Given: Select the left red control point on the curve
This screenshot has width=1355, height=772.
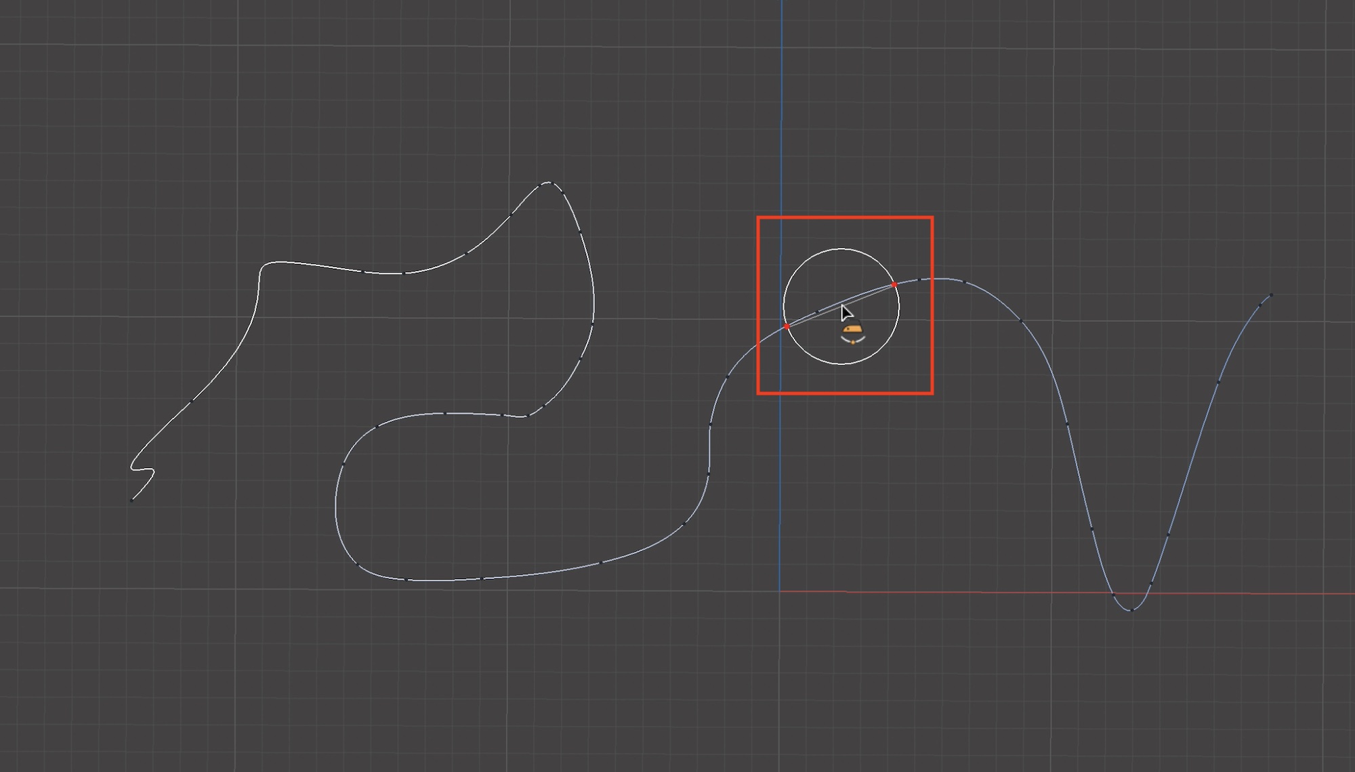Looking at the screenshot, I should (x=787, y=327).
